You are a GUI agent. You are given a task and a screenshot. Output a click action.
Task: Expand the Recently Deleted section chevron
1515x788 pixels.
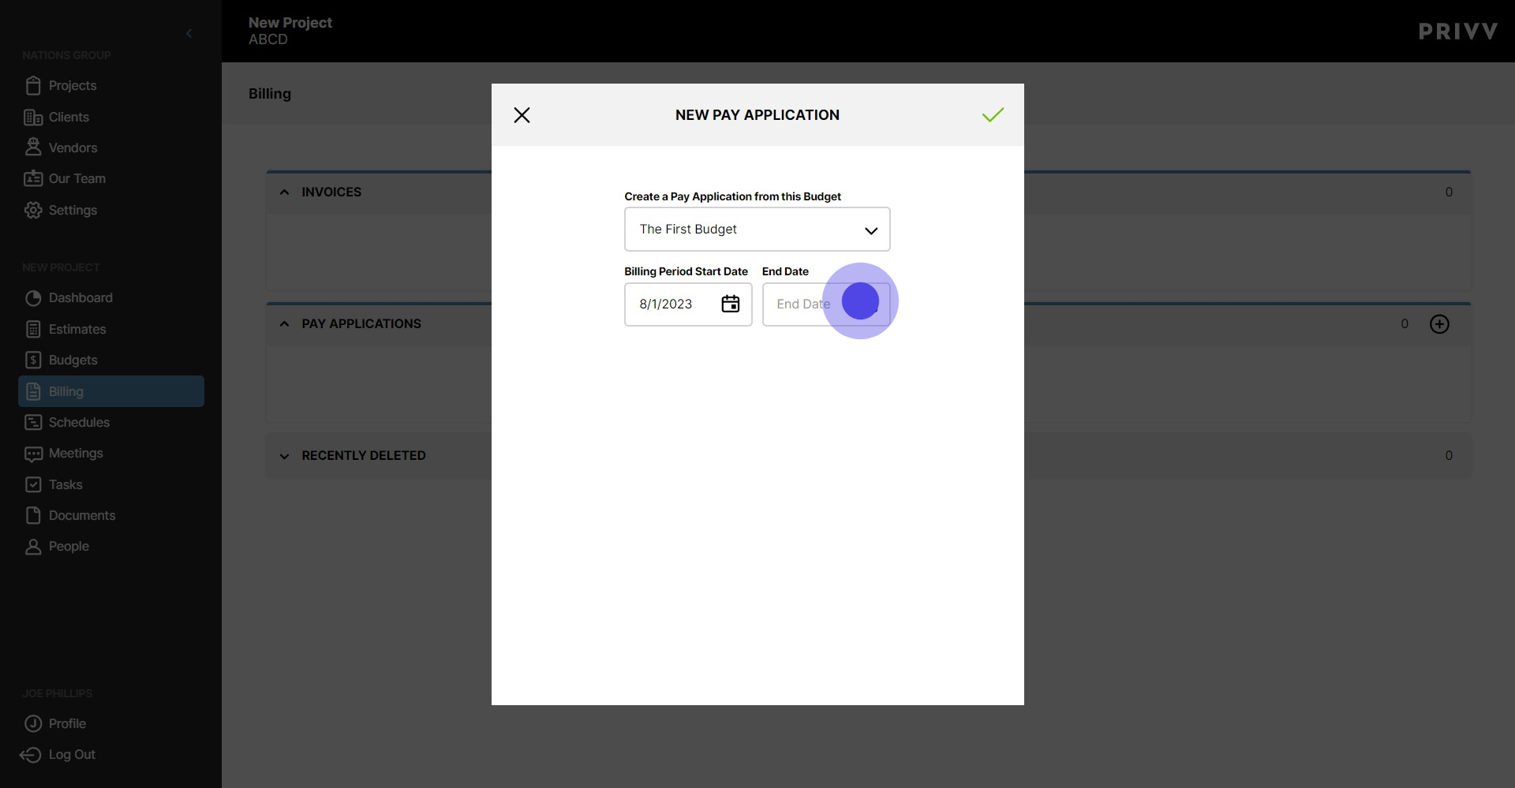point(284,456)
